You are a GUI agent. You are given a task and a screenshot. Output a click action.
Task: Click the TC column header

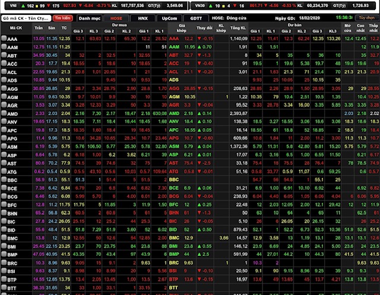tap(64, 28)
